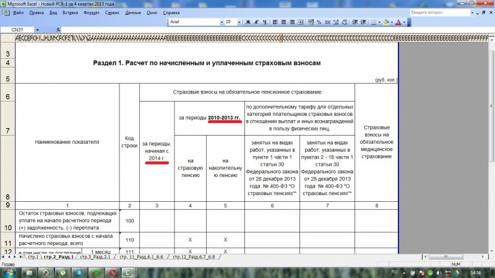
Task: Center align cell text
Action: click(284, 22)
